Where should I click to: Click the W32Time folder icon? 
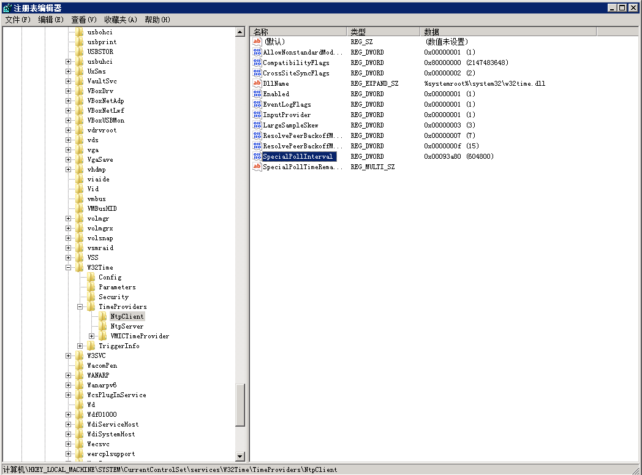(x=80, y=267)
